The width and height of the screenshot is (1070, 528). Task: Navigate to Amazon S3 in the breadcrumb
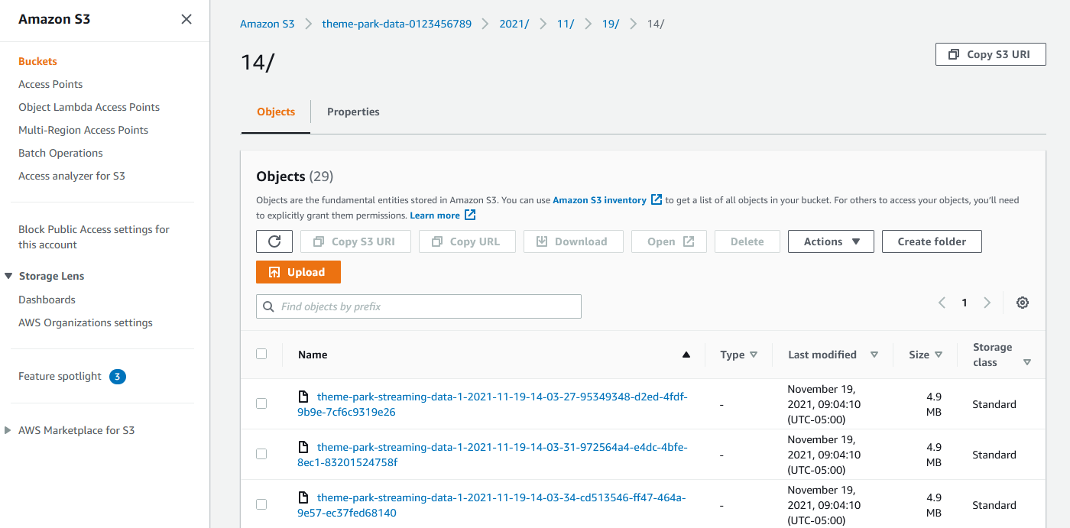267,24
